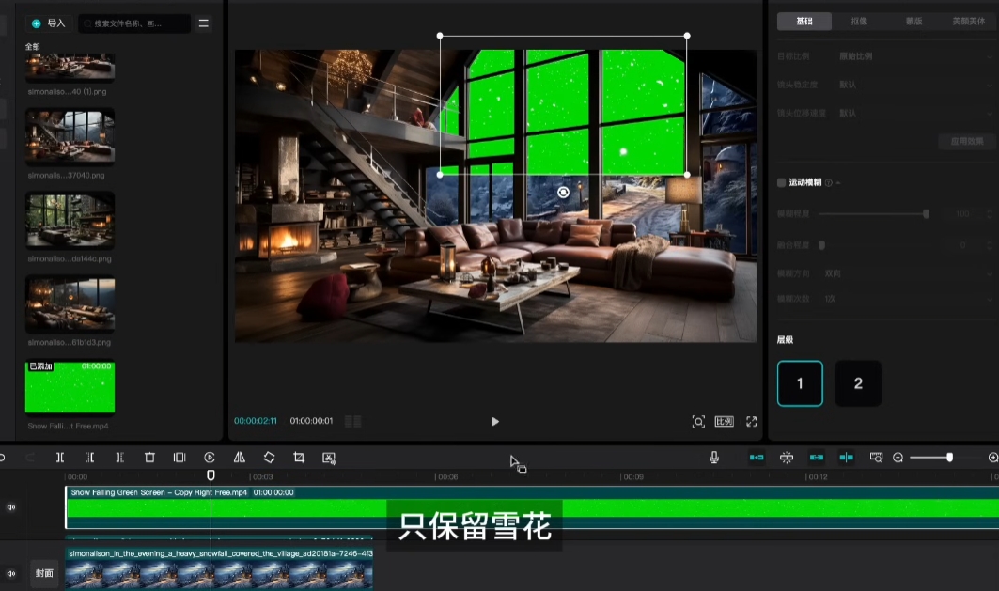Viewport: 999px width, 591px height.
Task: Switch to the 蒙版 tab
Action: click(x=913, y=21)
